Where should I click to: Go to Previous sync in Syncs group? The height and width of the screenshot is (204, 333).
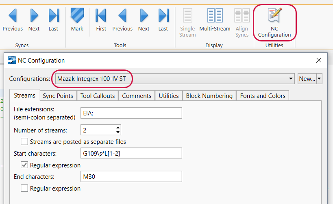point(13,20)
